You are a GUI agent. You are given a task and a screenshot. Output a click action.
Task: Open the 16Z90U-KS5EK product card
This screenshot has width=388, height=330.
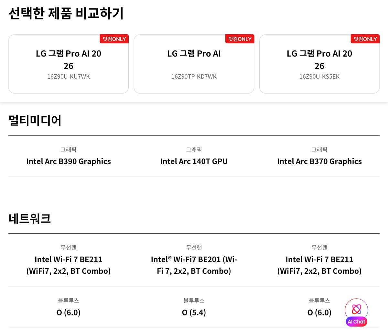pyautogui.click(x=319, y=65)
